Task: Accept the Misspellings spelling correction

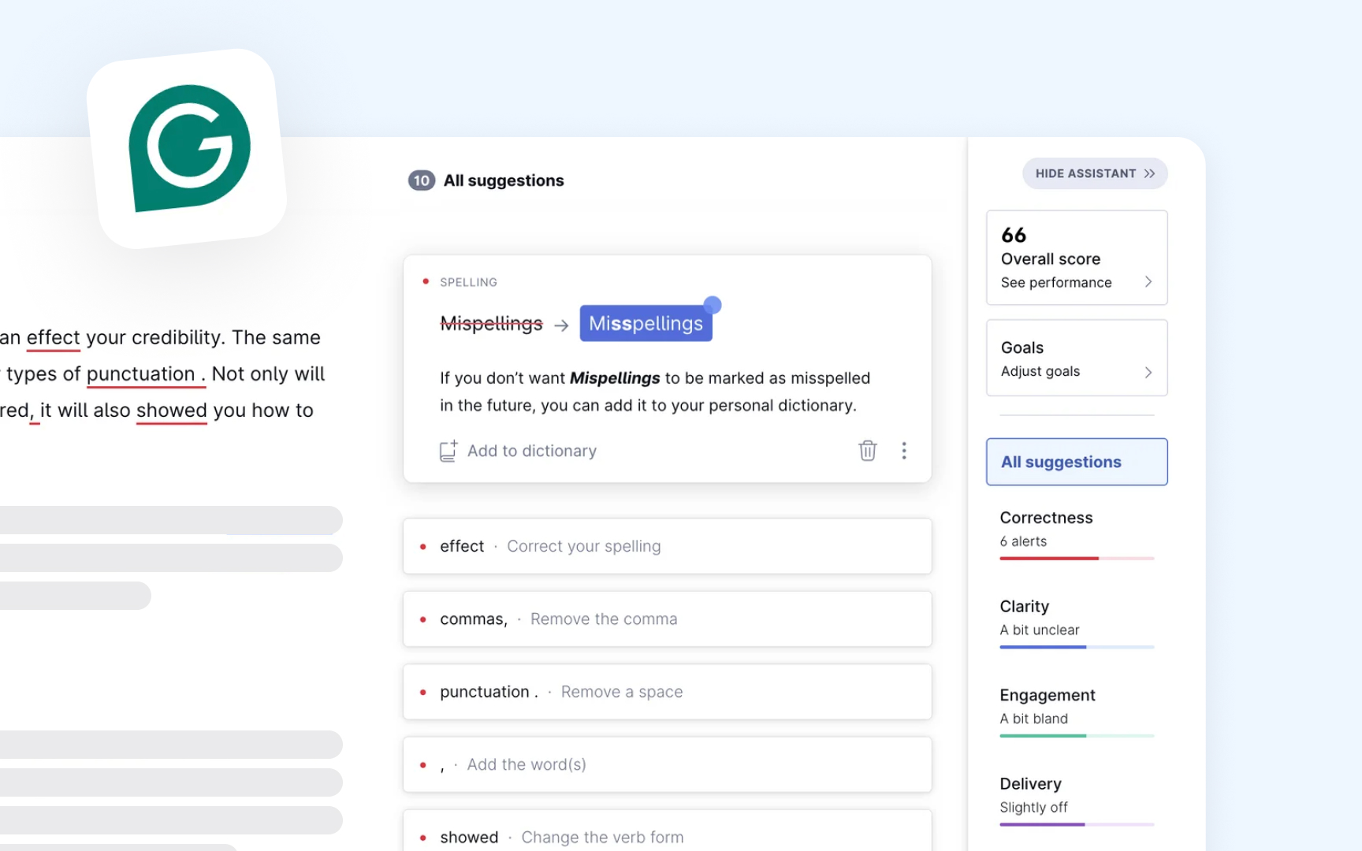Action: pos(645,322)
